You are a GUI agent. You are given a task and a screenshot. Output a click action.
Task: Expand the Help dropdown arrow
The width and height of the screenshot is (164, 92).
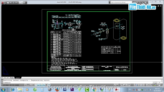pyautogui.click(x=147, y=2)
